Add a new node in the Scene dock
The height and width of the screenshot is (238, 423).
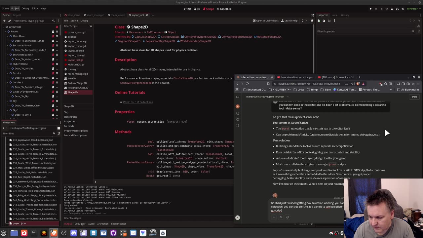(x=4, y=20)
